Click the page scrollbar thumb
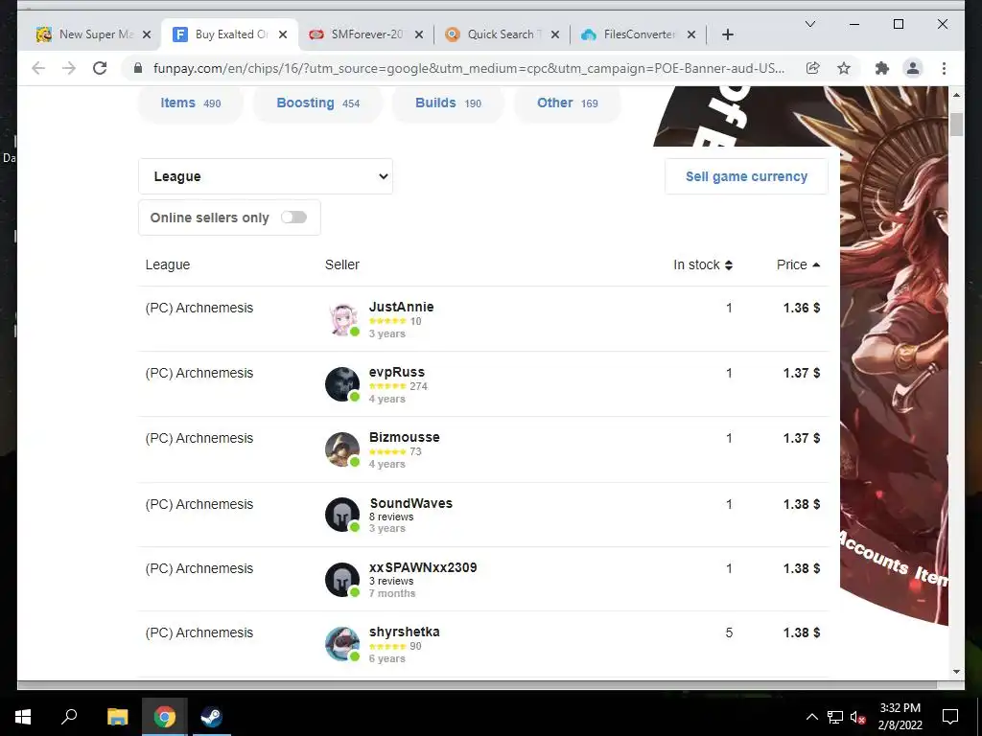982x736 pixels. [x=956, y=125]
